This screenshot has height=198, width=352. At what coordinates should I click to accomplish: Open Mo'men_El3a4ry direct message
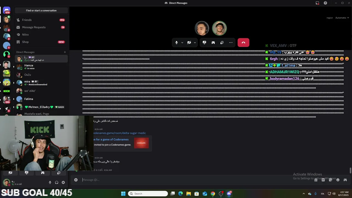click(x=41, y=107)
